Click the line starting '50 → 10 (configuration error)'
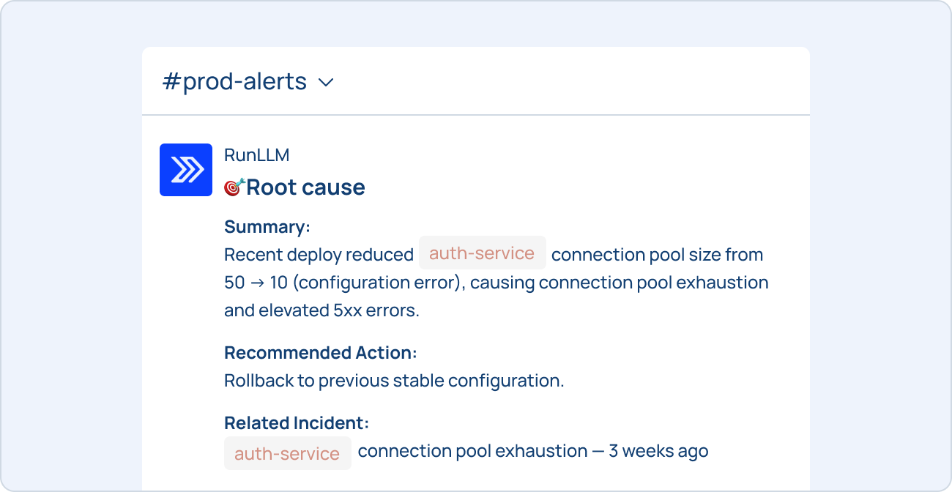The width and height of the screenshot is (952, 492). (497, 283)
